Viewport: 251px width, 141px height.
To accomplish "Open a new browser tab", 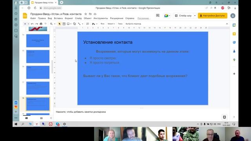I will tap(62, 3).
